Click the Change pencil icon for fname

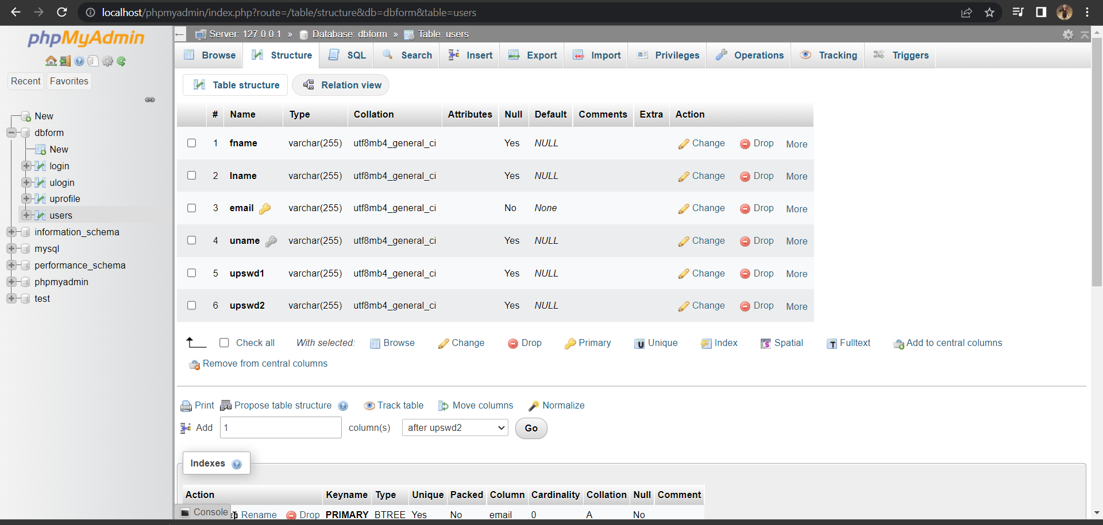(x=684, y=143)
